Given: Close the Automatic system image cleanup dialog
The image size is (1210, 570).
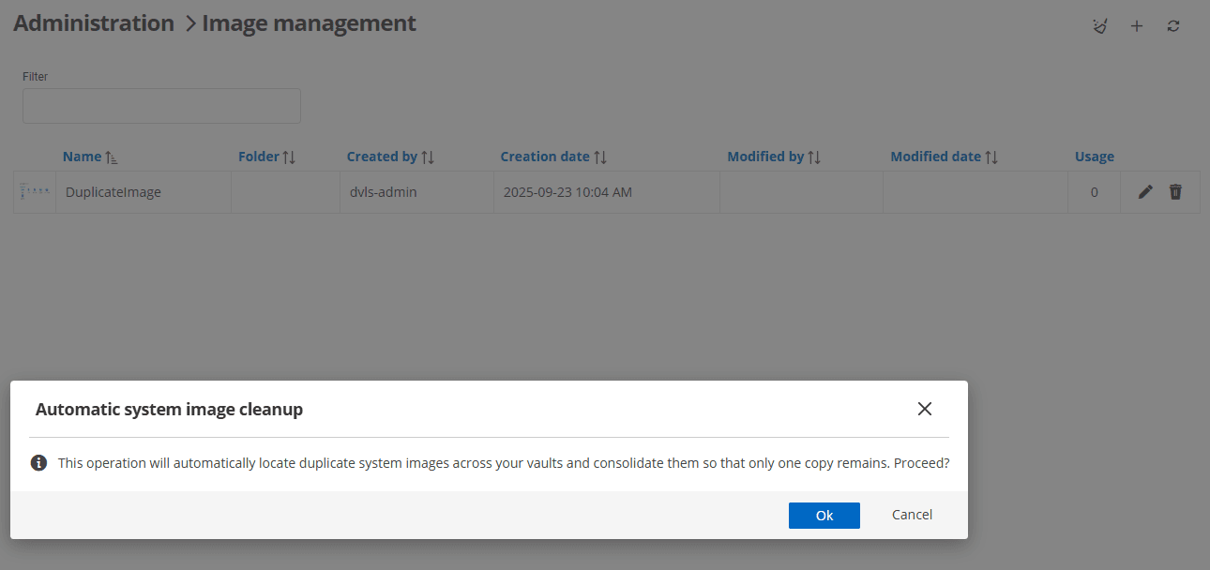Looking at the screenshot, I should pyautogui.click(x=924, y=409).
